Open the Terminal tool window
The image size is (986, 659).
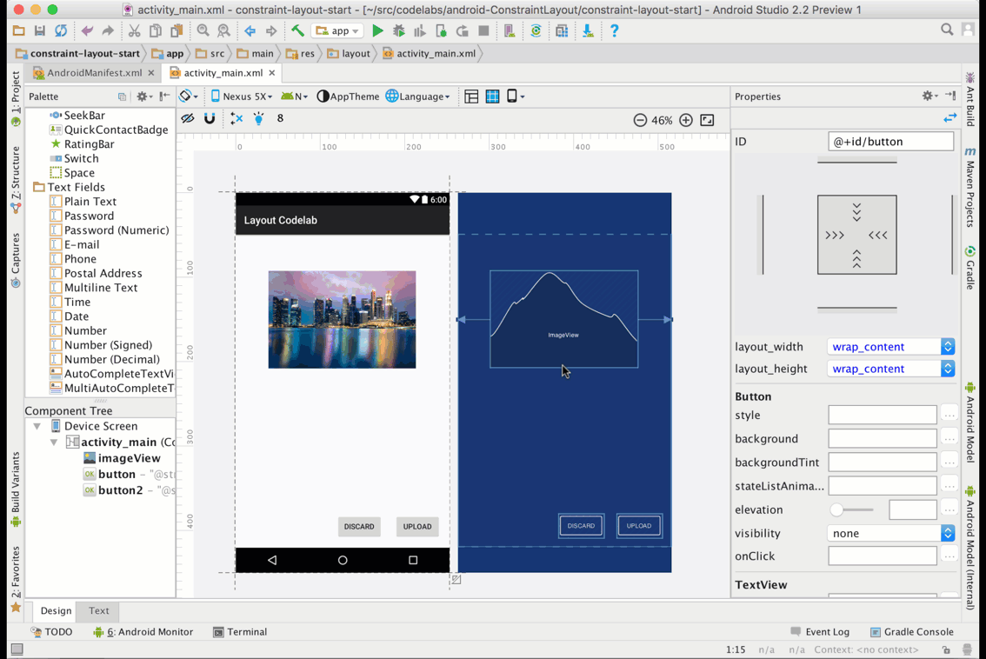(240, 632)
